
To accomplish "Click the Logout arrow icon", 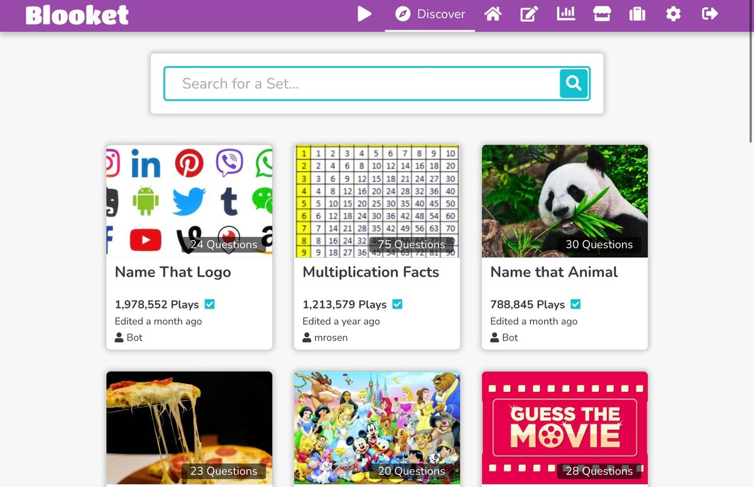I will click(x=709, y=14).
